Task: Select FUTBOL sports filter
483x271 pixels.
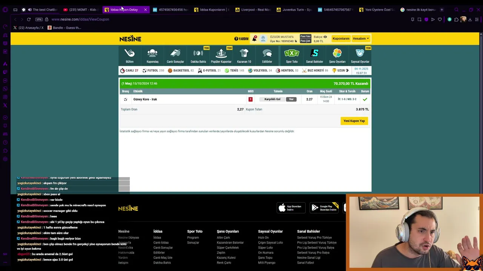Action: coord(153,70)
